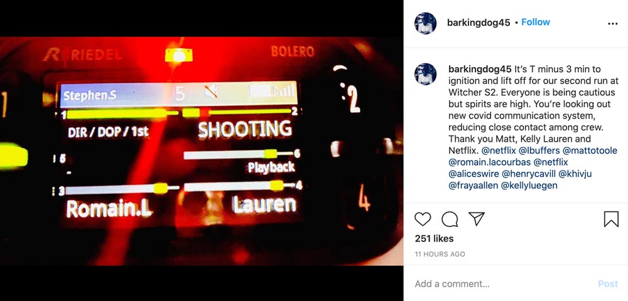Open the @aliceswire mention

[474, 174]
